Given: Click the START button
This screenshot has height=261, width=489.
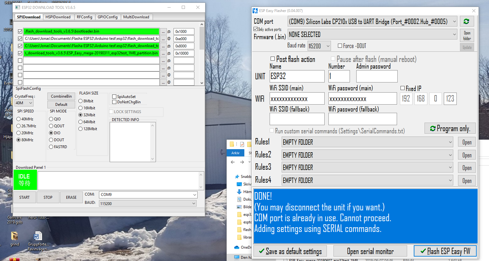Looking at the screenshot, I should click(x=24, y=197).
